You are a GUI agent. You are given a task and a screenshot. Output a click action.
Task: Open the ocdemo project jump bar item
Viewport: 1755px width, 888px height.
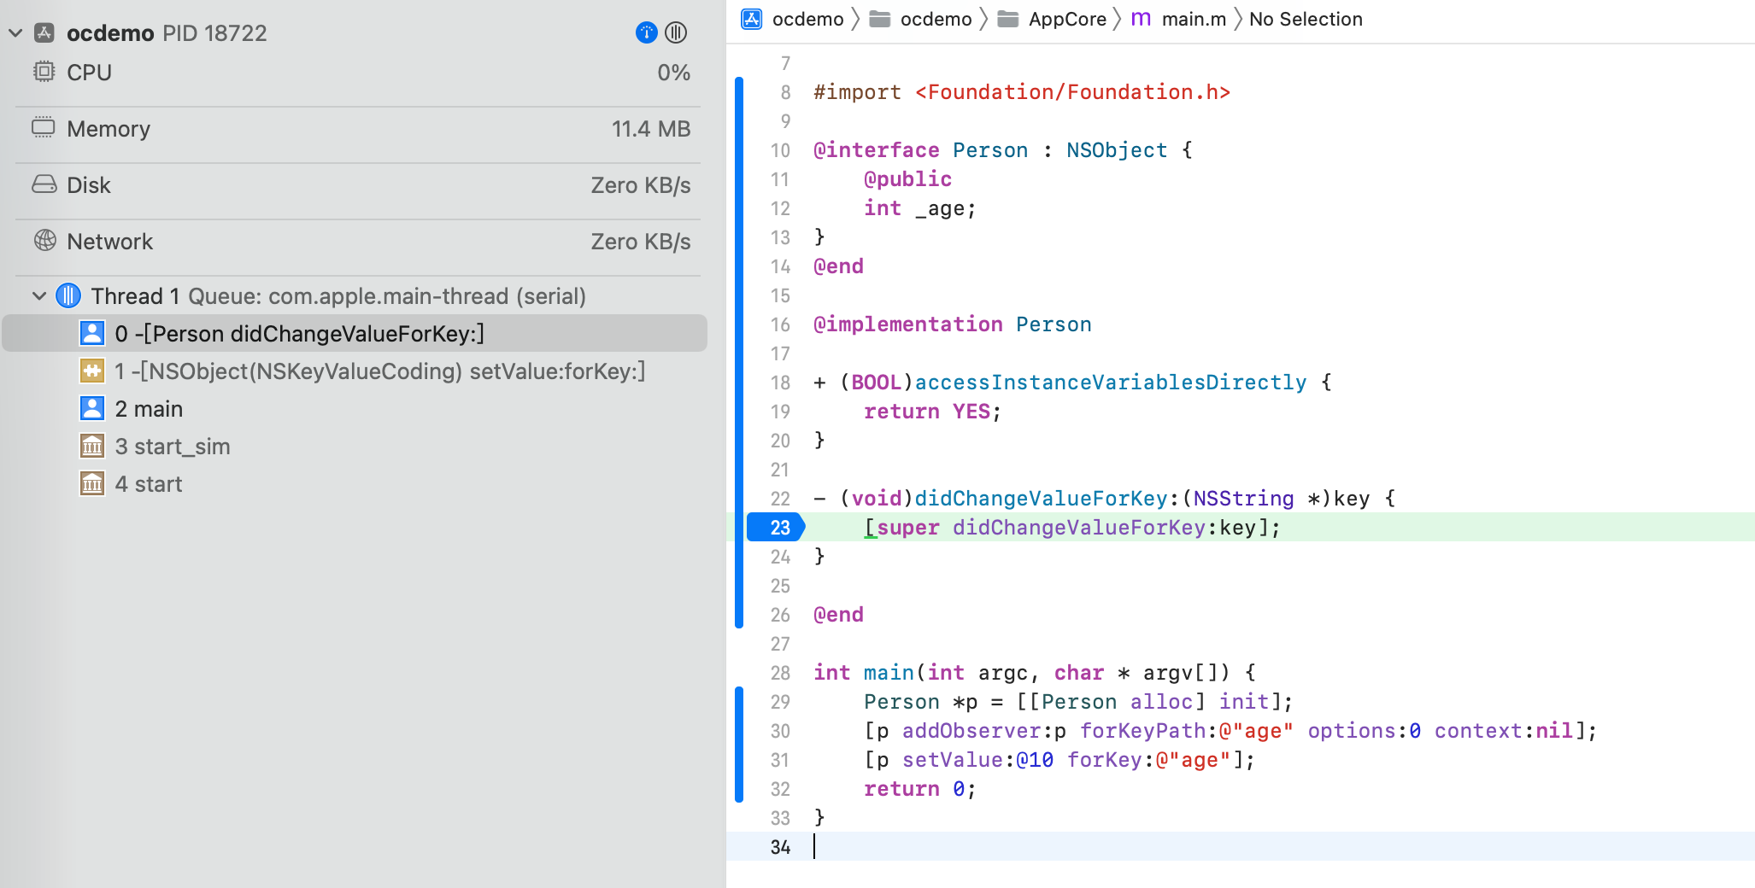[808, 19]
